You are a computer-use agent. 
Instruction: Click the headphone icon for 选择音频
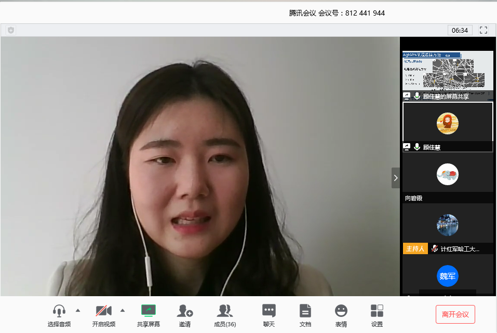point(59,310)
